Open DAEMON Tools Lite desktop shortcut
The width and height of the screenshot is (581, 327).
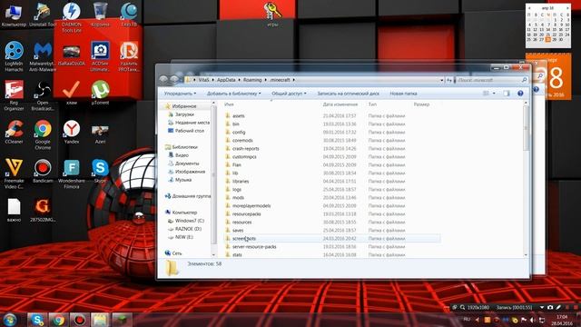click(x=72, y=16)
